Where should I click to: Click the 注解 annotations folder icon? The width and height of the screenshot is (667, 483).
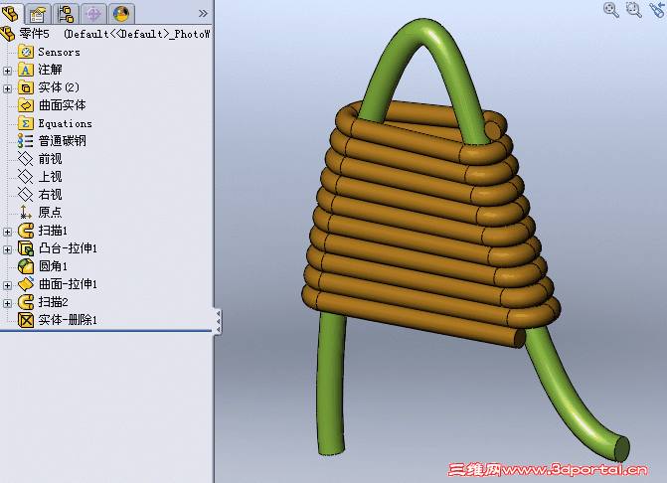(26, 70)
